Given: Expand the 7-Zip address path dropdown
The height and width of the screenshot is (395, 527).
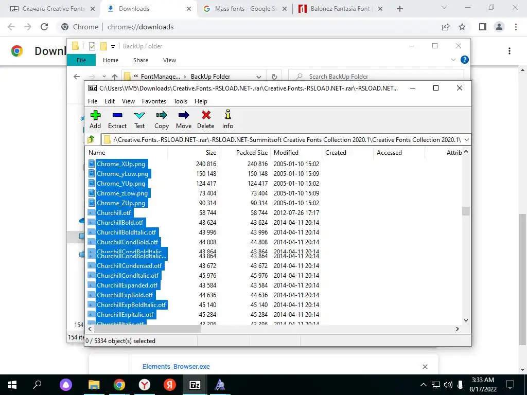Looking at the screenshot, I should [x=466, y=140].
